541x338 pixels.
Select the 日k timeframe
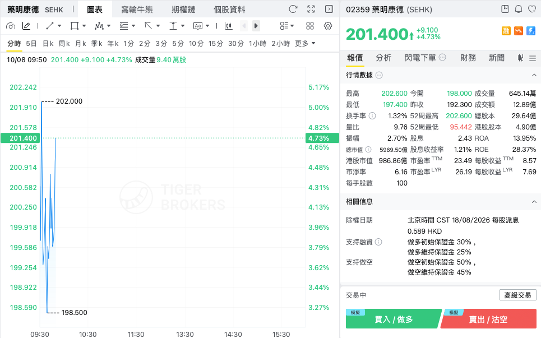pyautogui.click(x=48, y=44)
